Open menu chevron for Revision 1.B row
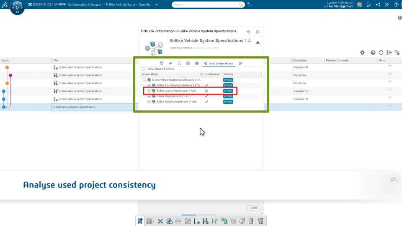The image size is (402, 226). pyautogui.click(x=390, y=98)
